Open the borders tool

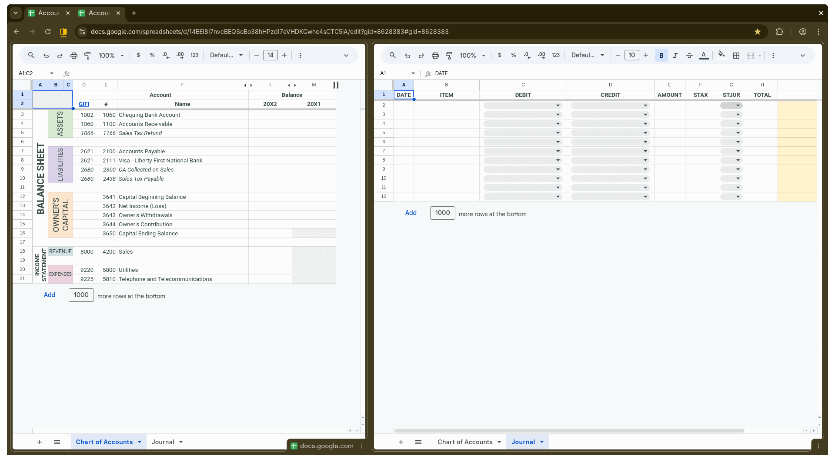tap(736, 55)
